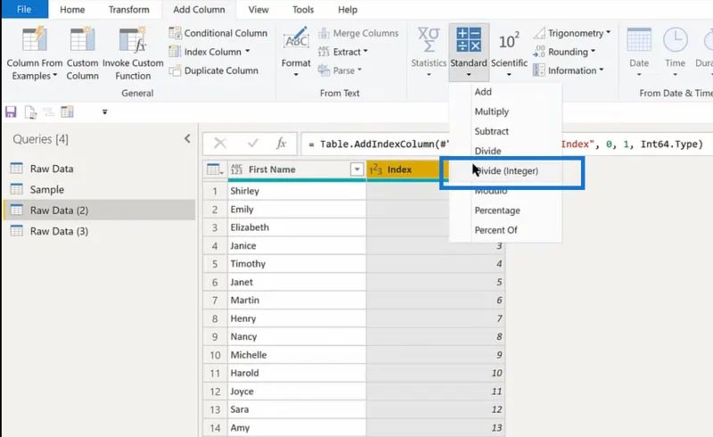Click the Column From Examples icon
The height and width of the screenshot is (437, 713).
(35, 39)
